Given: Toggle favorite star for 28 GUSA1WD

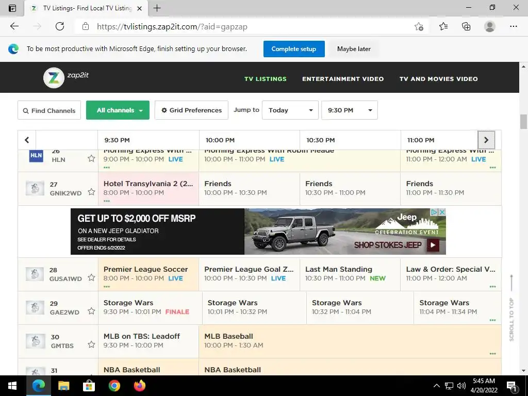Looking at the screenshot, I should pyautogui.click(x=91, y=277).
